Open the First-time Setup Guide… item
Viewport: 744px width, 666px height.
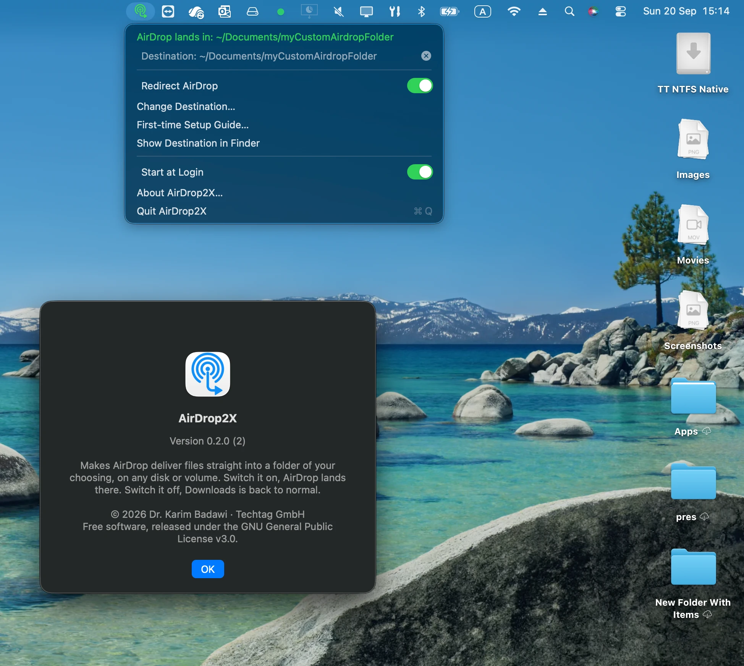tap(284, 125)
